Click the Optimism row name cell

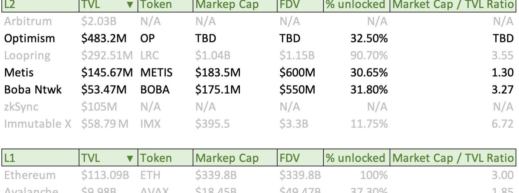pos(29,38)
